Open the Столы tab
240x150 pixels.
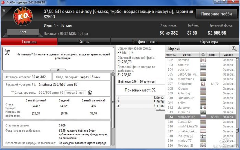(x=84, y=42)
